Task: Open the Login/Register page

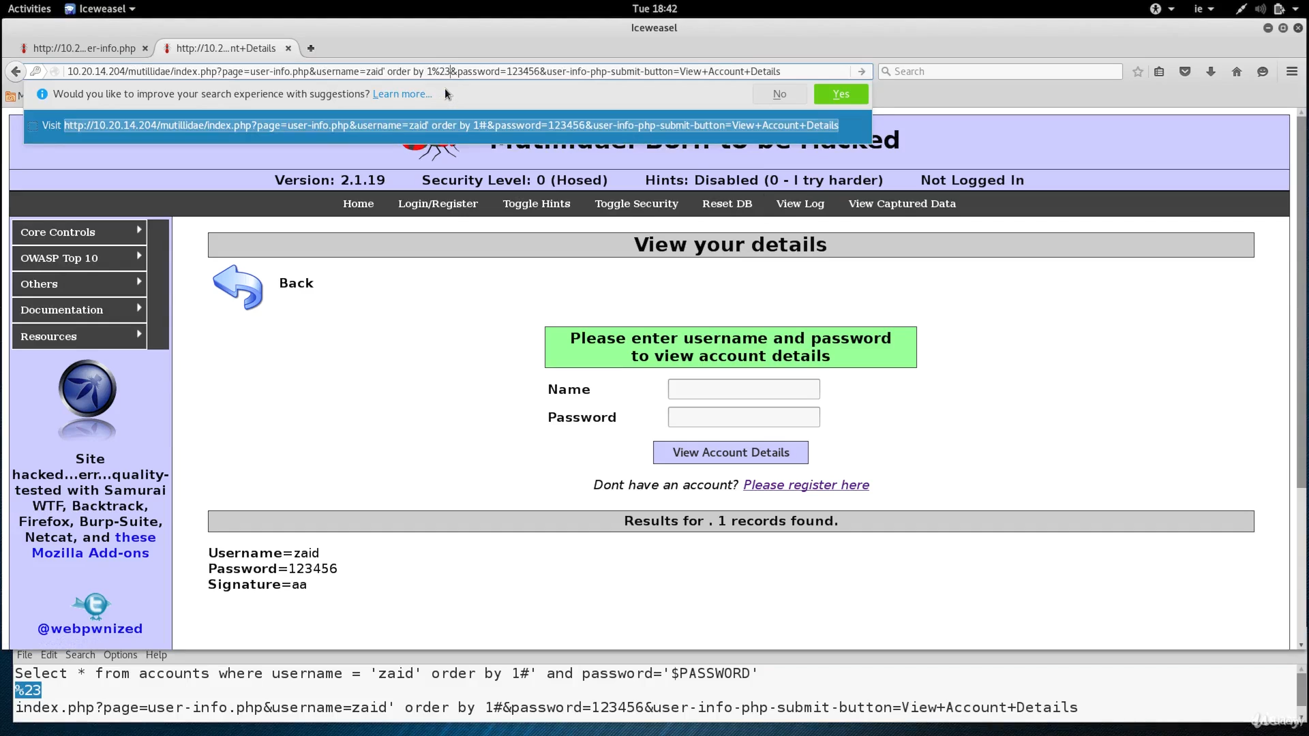Action: [x=438, y=204]
